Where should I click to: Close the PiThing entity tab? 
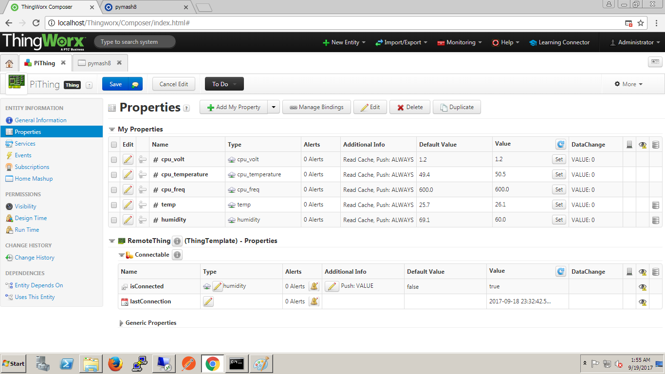coord(63,63)
